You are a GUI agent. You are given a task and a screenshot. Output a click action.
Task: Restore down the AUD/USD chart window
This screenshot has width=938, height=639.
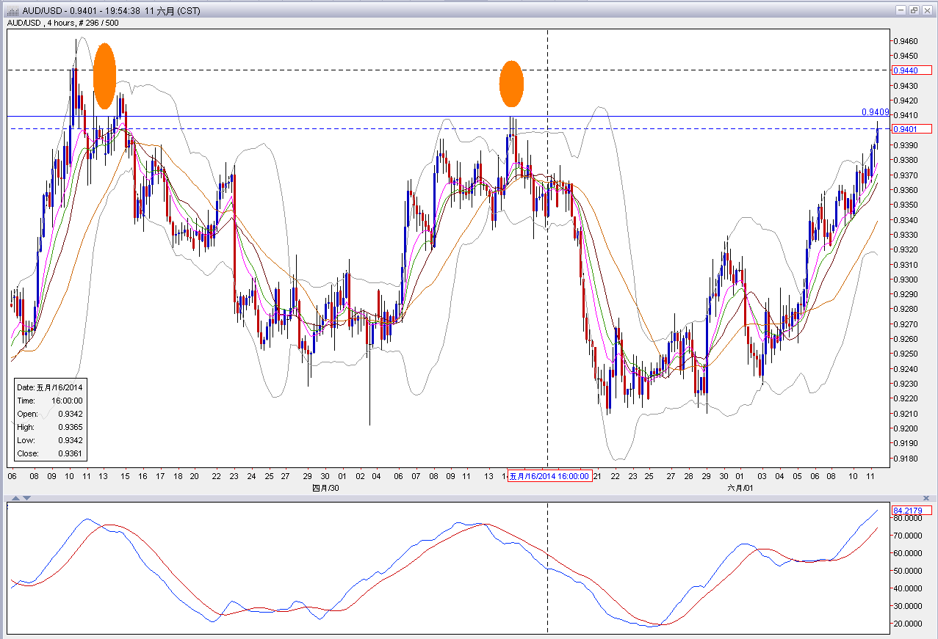point(914,10)
